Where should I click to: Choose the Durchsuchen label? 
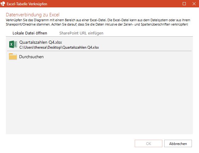tap(31, 57)
